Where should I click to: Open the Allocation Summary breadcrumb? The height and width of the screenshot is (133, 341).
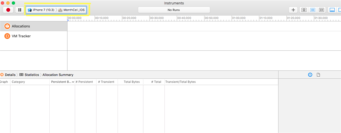click(58, 75)
